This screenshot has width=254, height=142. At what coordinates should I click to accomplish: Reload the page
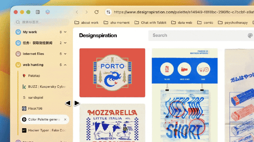tap(96, 12)
